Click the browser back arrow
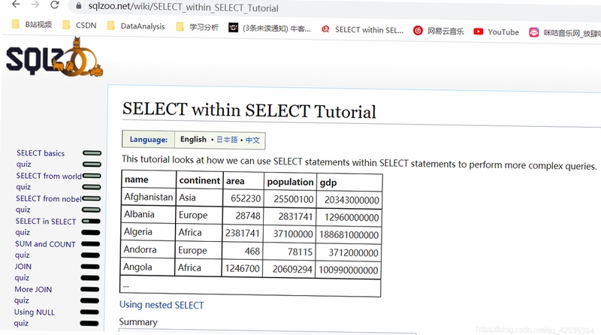This screenshot has width=601, height=335. click(16, 5)
